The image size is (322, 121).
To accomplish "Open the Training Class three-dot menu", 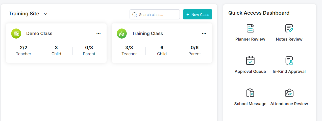I will point(204,34).
